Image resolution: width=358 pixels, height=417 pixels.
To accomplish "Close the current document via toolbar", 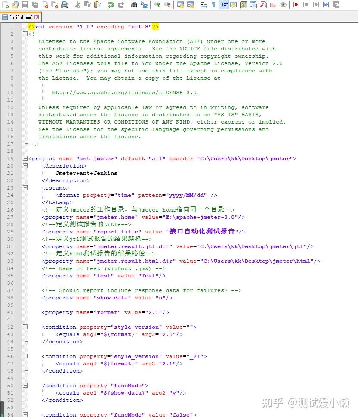I will (x=45, y=4).
